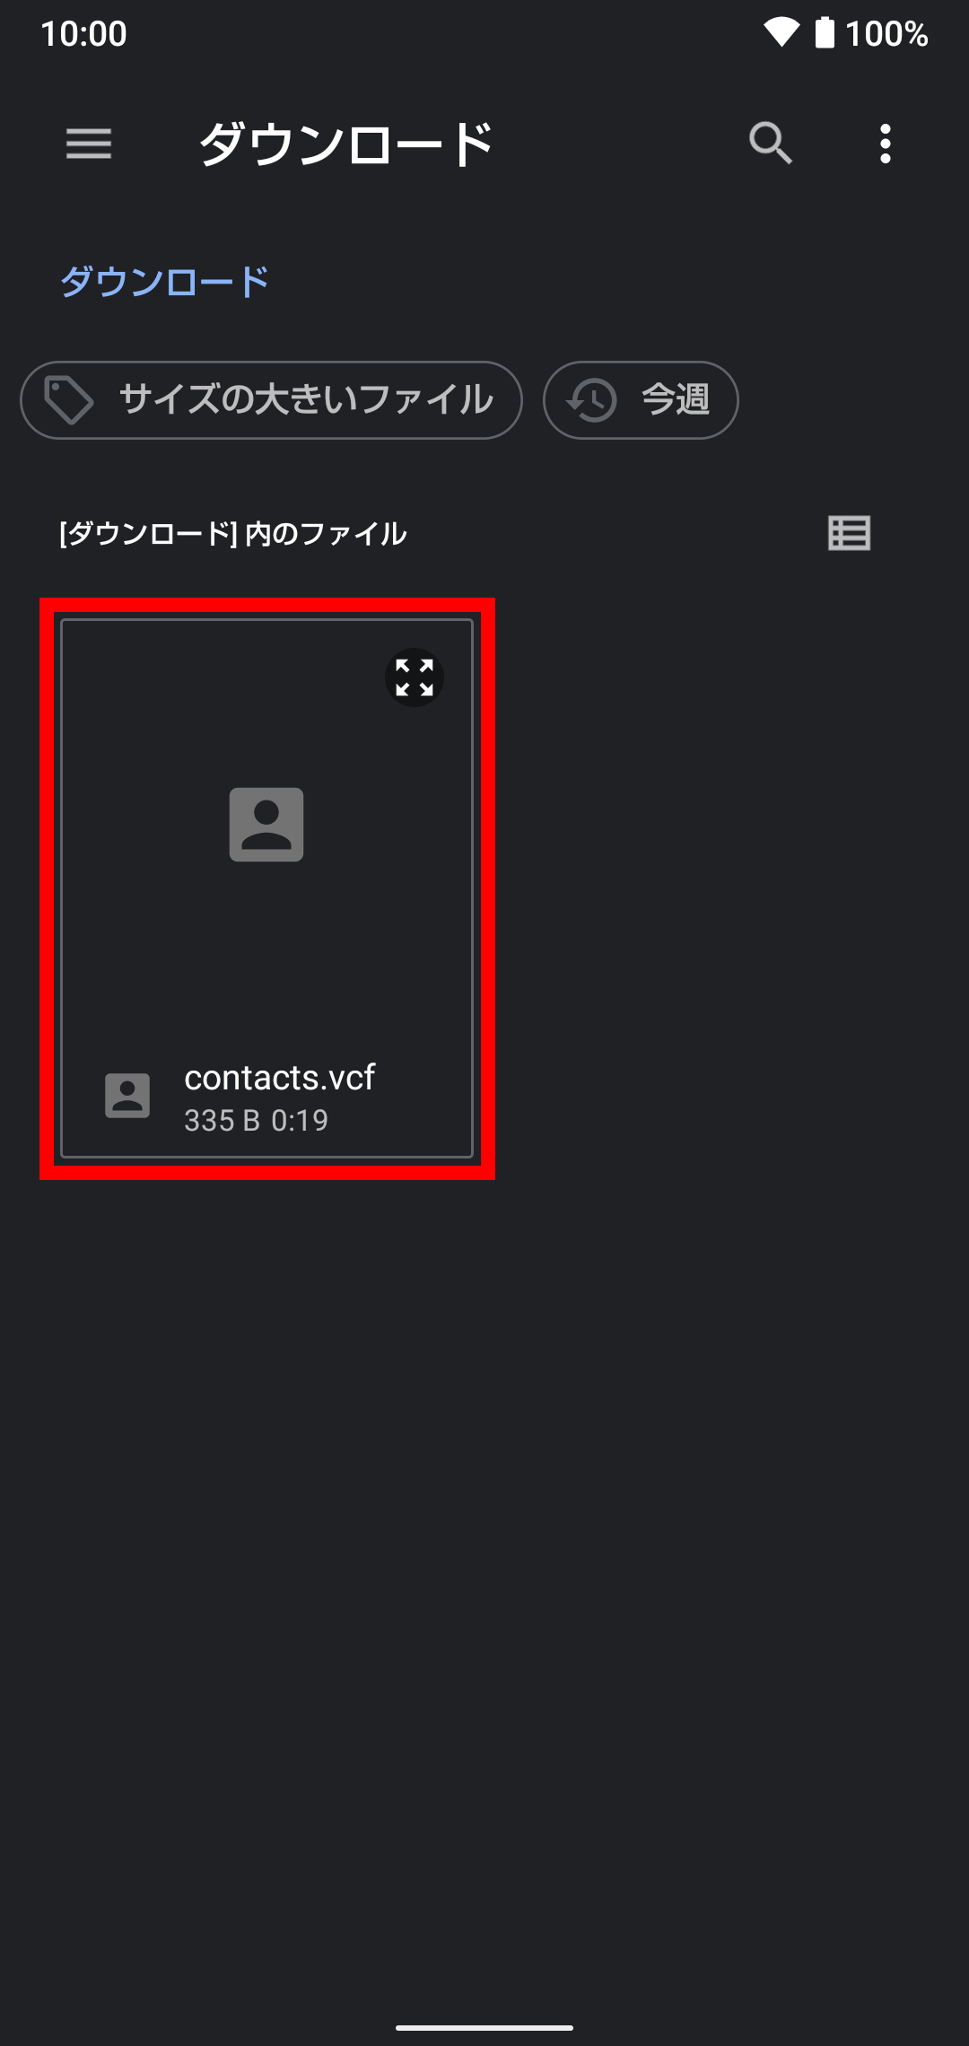Click the tag icon in size filter chip
Screen dimensions: 969x2046
69,400
